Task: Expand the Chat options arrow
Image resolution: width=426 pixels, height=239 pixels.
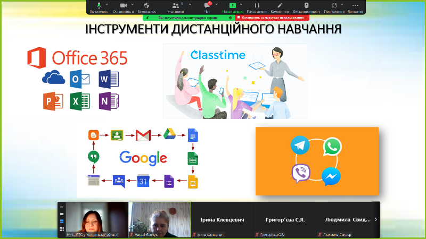Action: coord(217,4)
